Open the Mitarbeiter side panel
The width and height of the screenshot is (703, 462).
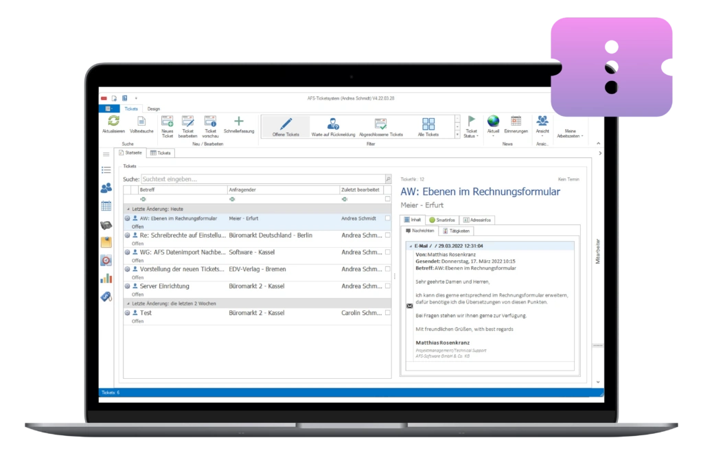598,251
